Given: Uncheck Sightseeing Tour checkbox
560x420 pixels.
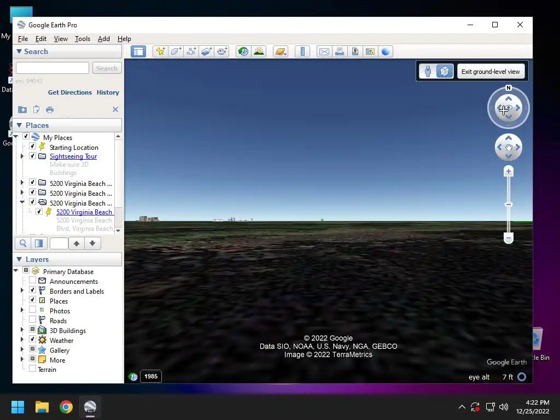Looking at the screenshot, I should coord(32,156).
